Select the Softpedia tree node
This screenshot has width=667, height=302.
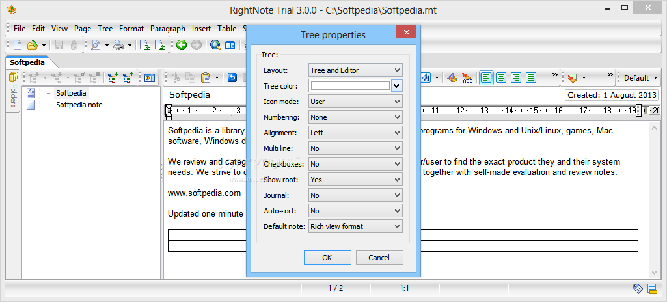click(71, 92)
